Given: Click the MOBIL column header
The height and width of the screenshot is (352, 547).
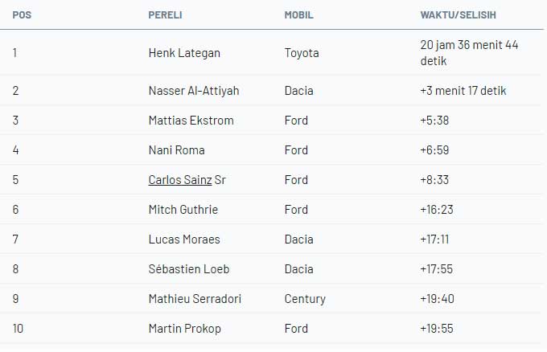Looking at the screenshot, I should coord(298,15).
